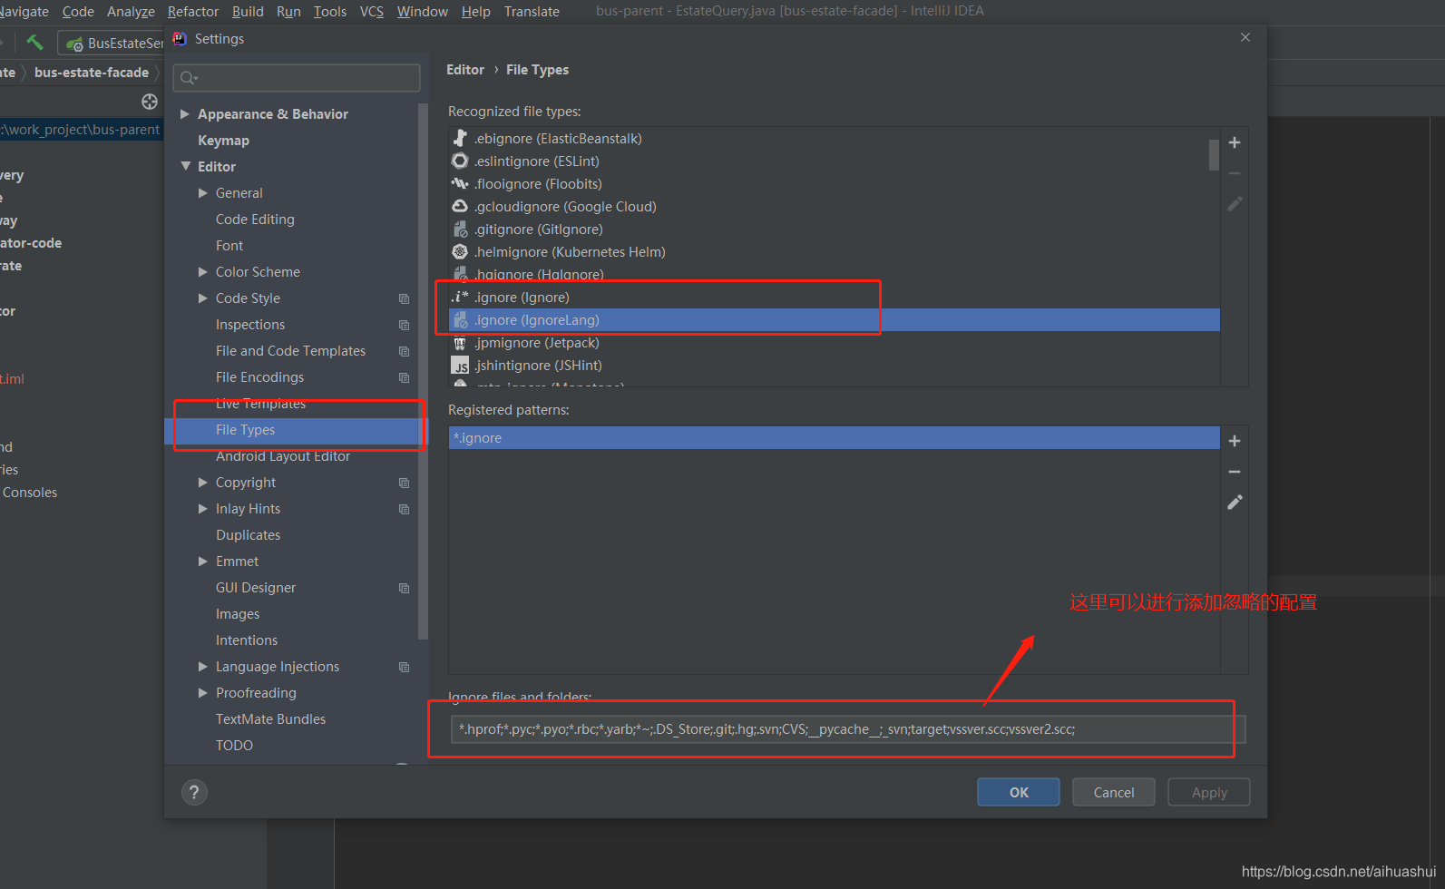This screenshot has height=889, width=1445.
Task: Click the Ignore files and folders field
Action: (x=848, y=729)
